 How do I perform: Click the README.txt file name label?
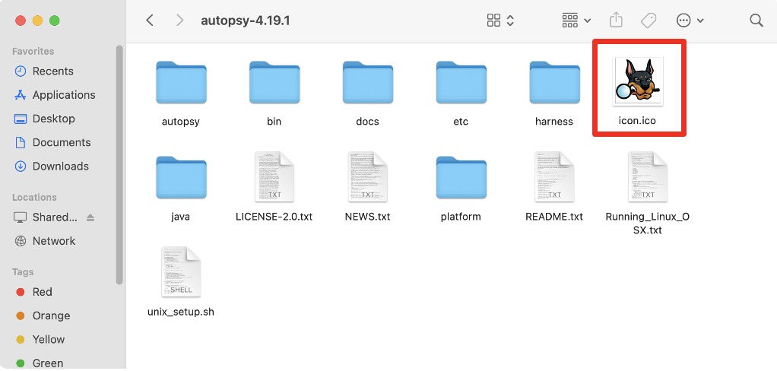(x=554, y=217)
